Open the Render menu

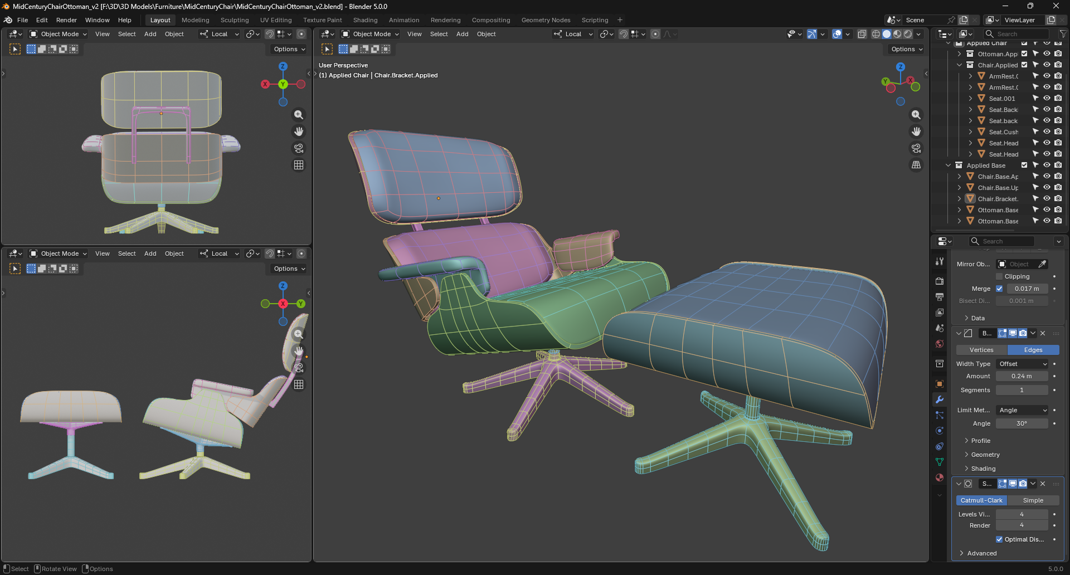[x=66, y=20]
